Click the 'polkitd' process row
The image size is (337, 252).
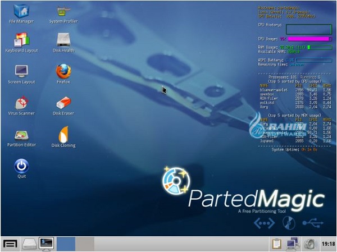(x=295, y=103)
